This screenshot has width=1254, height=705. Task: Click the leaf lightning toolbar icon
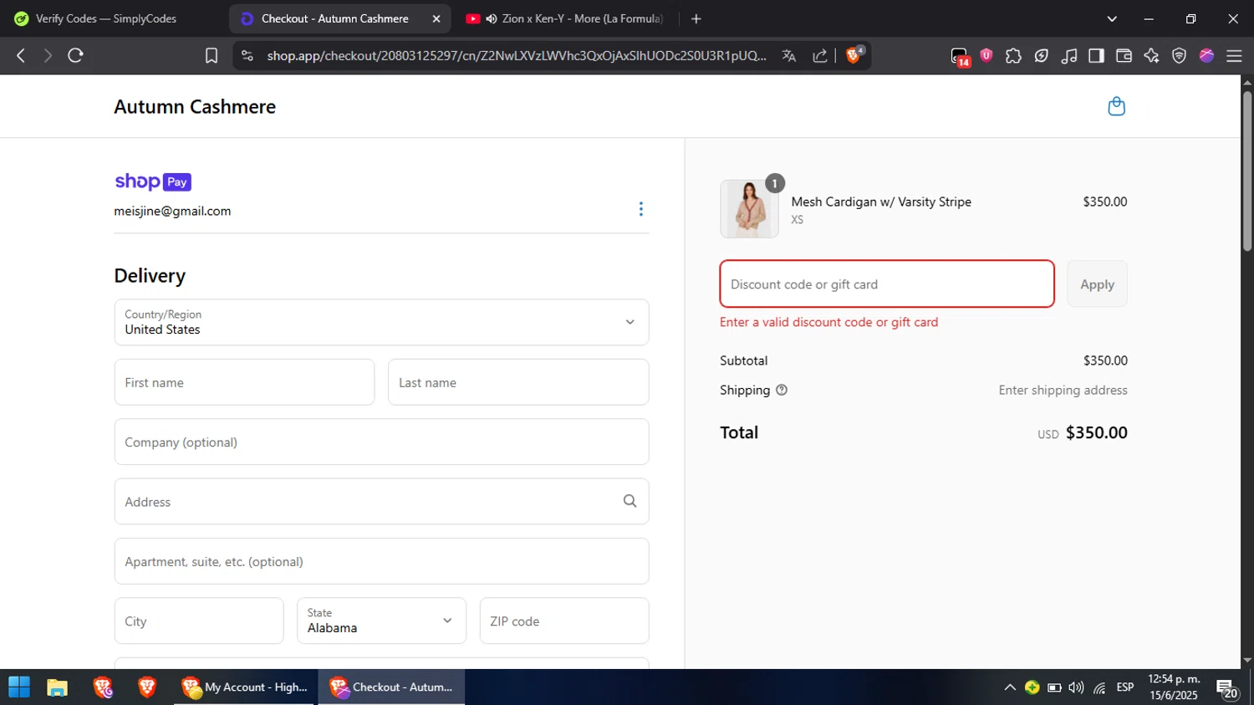coord(1041,55)
